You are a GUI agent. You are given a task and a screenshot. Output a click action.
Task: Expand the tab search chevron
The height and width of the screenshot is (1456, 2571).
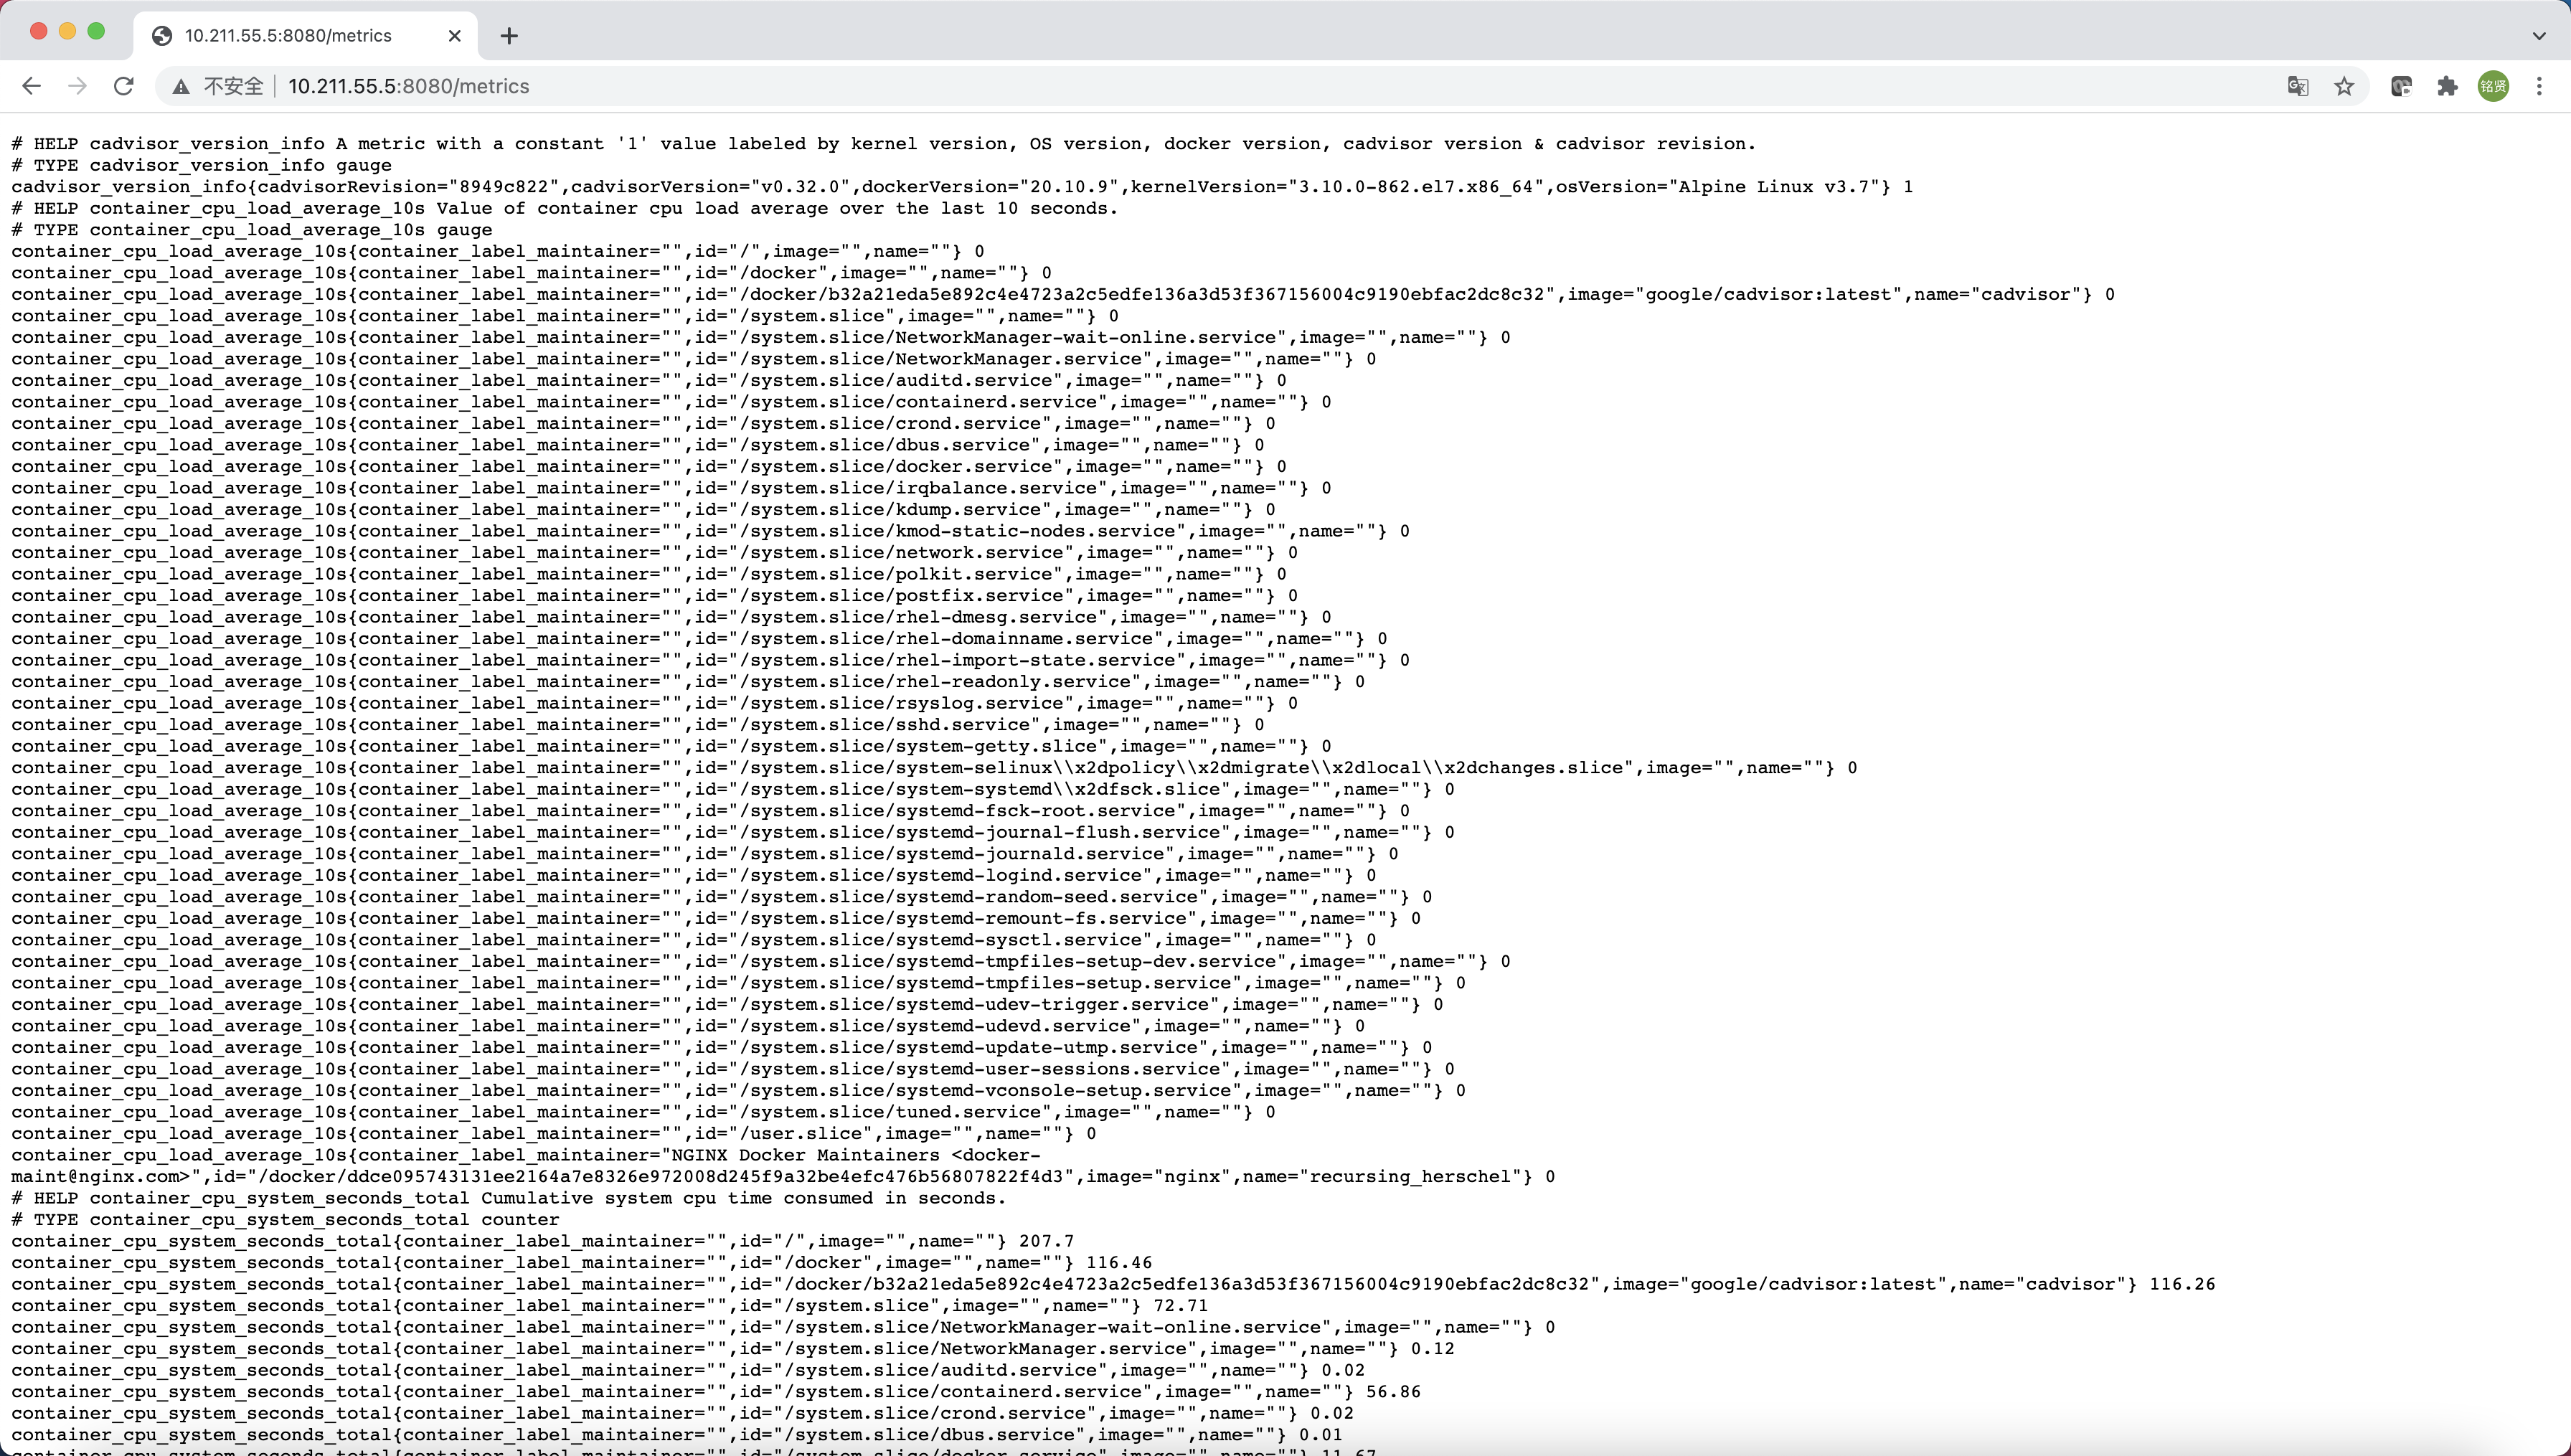(2538, 36)
